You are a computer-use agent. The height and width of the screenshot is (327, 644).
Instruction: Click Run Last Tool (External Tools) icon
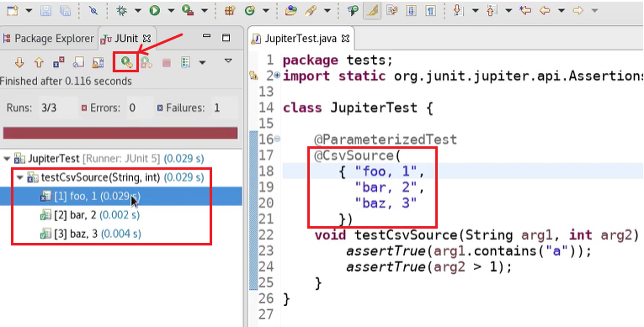188,11
